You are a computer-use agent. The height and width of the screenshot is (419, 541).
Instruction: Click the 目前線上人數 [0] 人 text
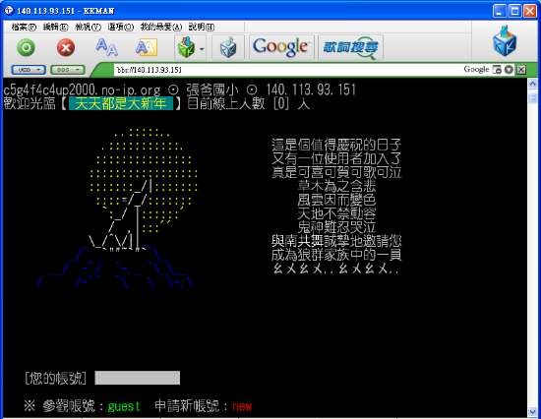[249, 103]
